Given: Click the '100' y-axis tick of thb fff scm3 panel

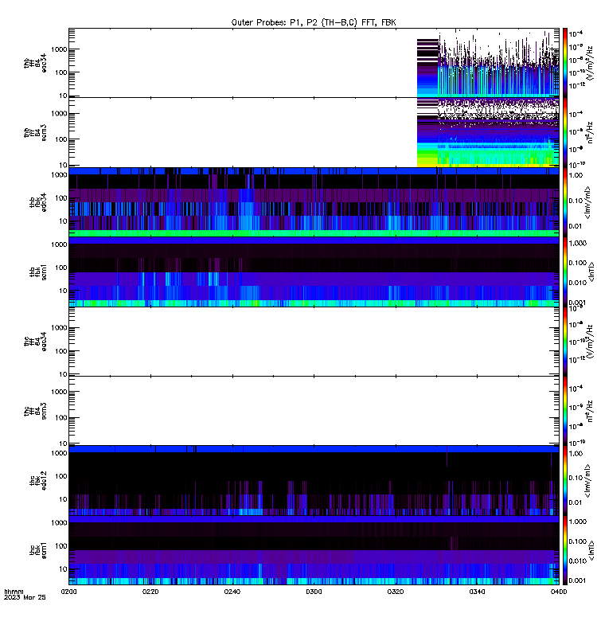Looking at the screenshot, I should 61,139.
